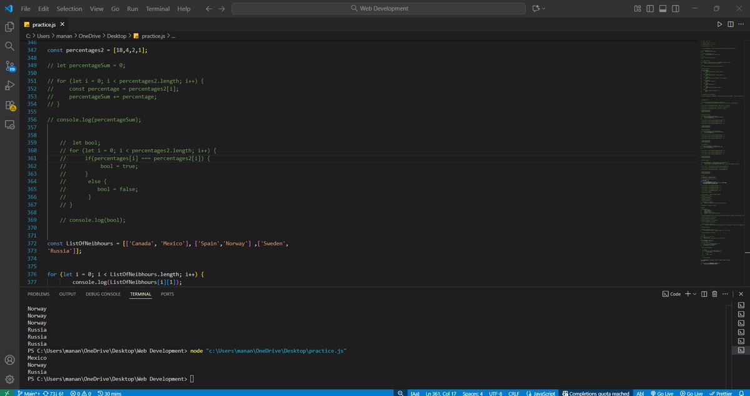Open errors and warnings count in status bar
Screen dimensions: 750x396
80,393
